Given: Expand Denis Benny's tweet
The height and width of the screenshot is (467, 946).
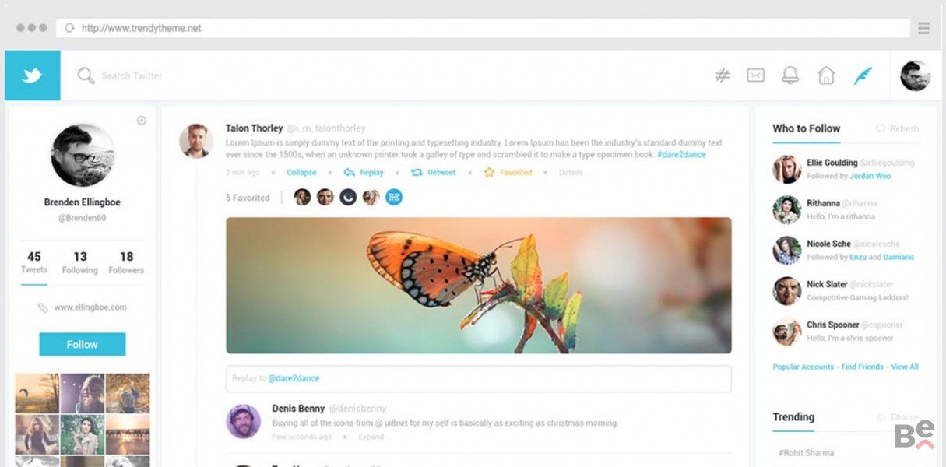Looking at the screenshot, I should point(371,437).
